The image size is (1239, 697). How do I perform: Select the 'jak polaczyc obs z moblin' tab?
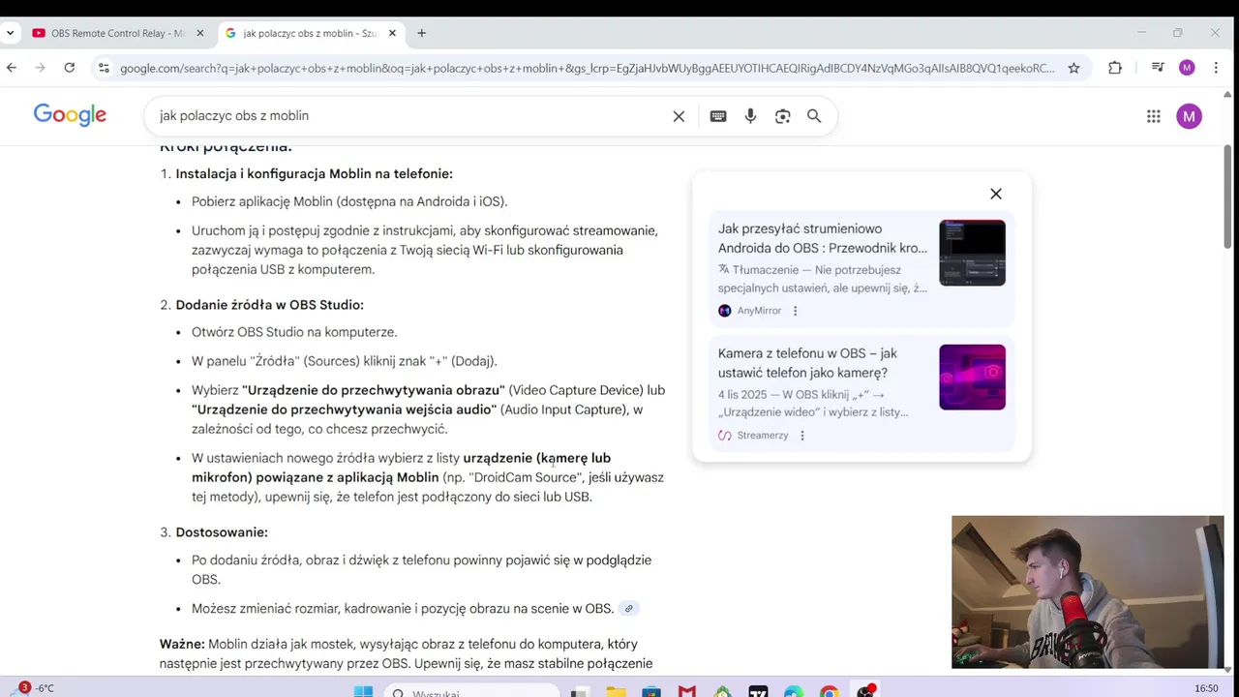coord(311,33)
